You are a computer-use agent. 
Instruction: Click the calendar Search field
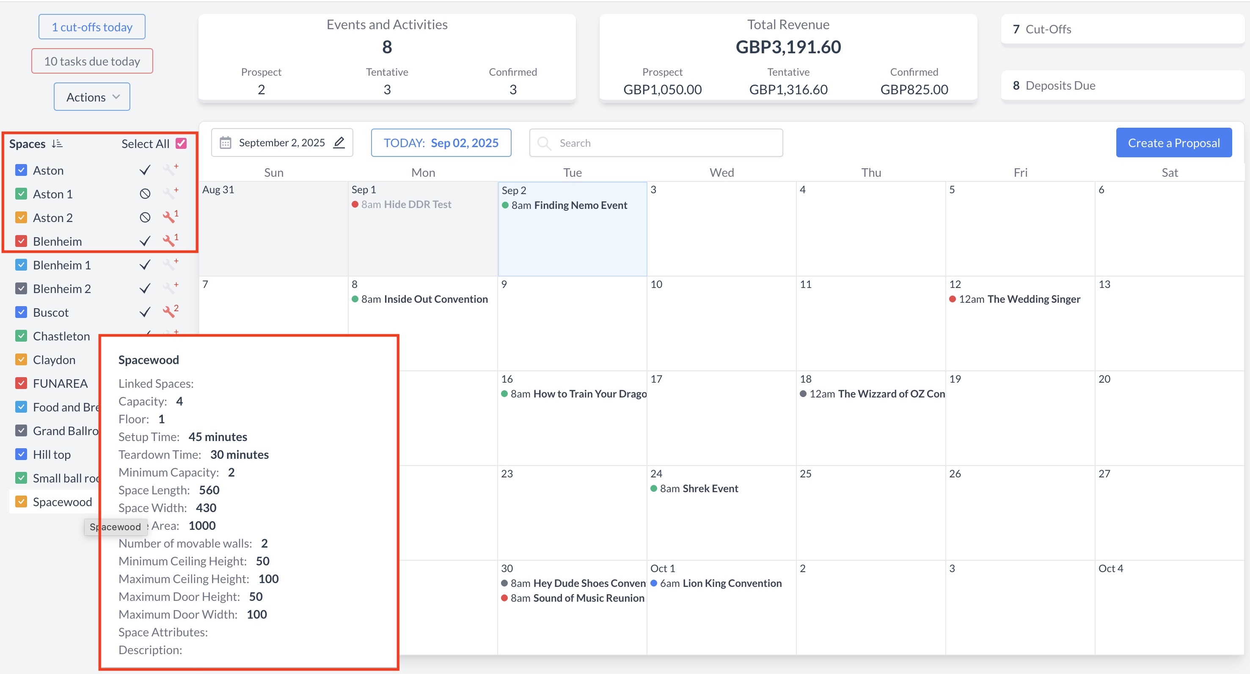[x=665, y=142]
